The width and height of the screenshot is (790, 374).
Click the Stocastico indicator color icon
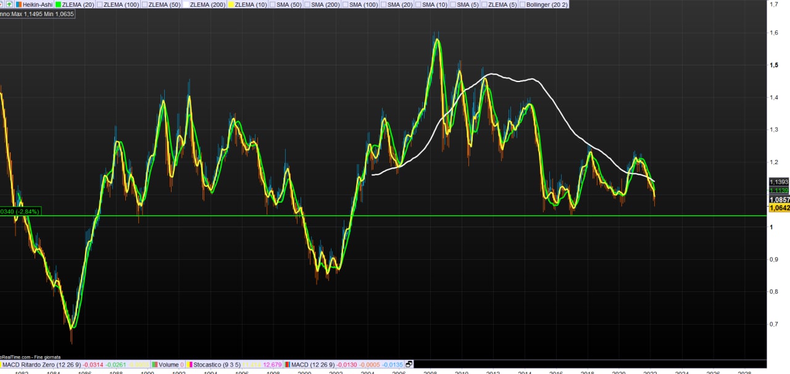[190, 365]
